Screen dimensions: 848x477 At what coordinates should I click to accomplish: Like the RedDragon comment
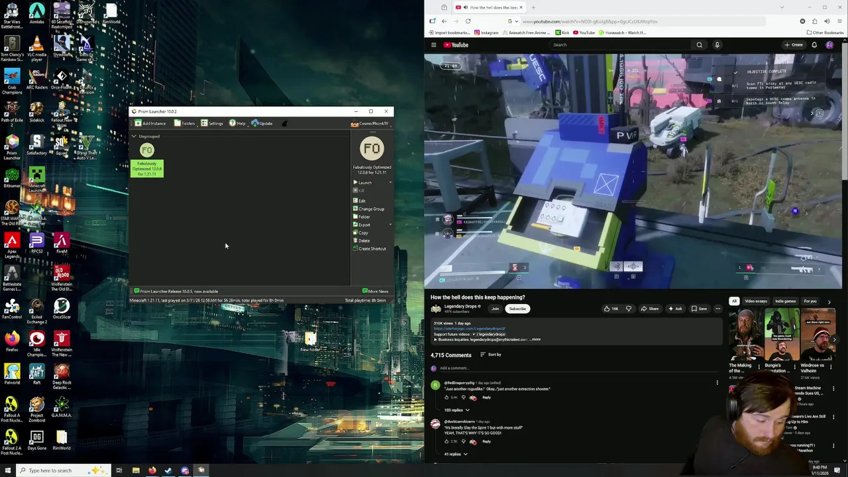click(x=447, y=397)
